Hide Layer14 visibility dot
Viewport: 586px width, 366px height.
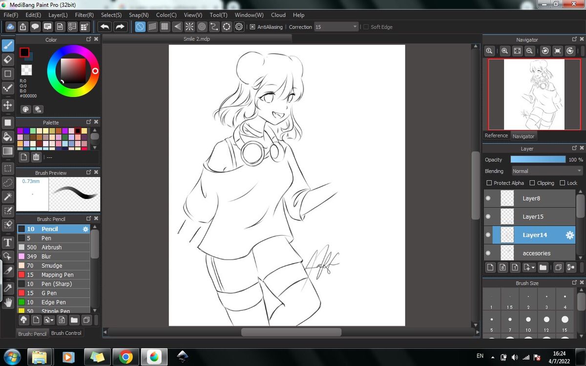pos(488,235)
